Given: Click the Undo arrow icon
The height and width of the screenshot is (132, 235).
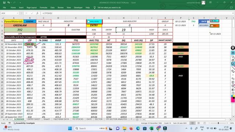Looking at the screenshot, I should 9,3.
